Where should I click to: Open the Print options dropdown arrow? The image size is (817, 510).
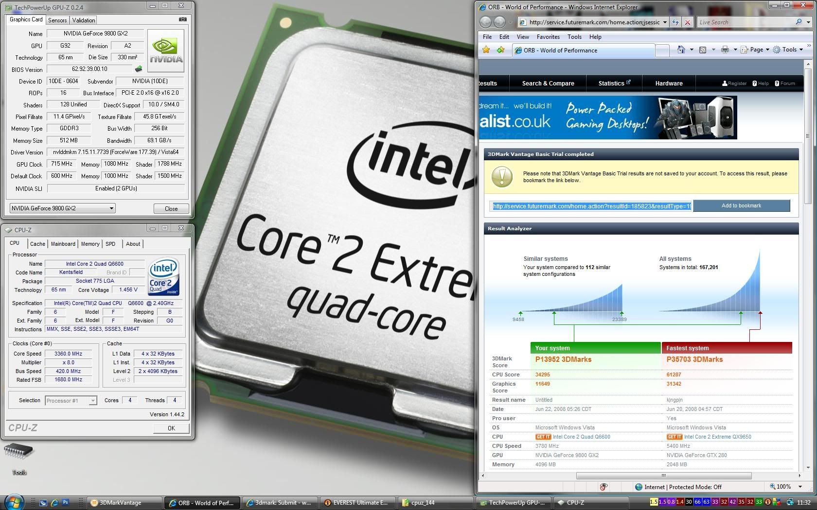[x=735, y=50]
